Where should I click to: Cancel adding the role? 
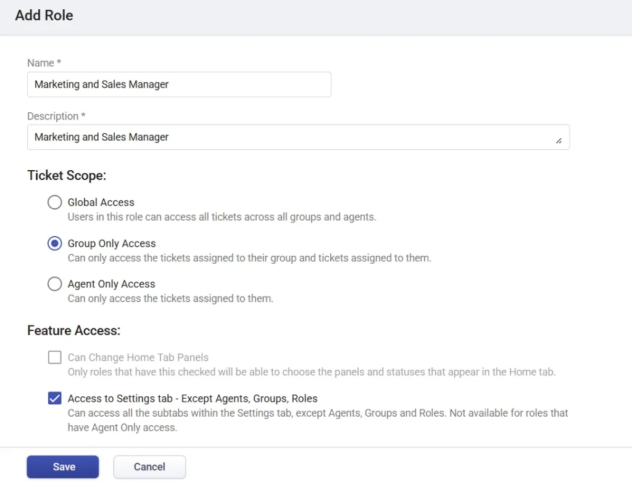point(149,467)
